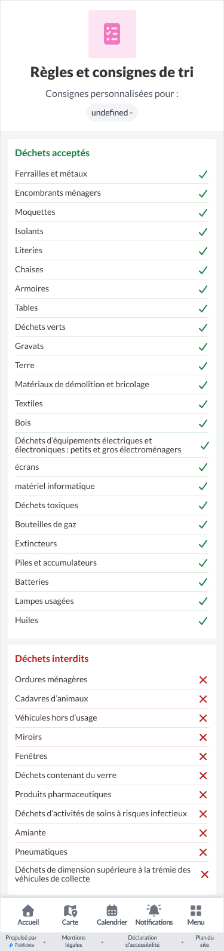Click green checkmark beside Huiles

tap(203, 621)
